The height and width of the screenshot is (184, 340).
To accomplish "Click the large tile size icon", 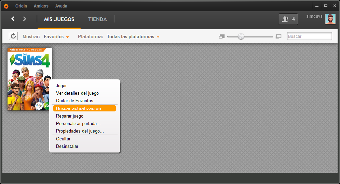I will 278,36.
